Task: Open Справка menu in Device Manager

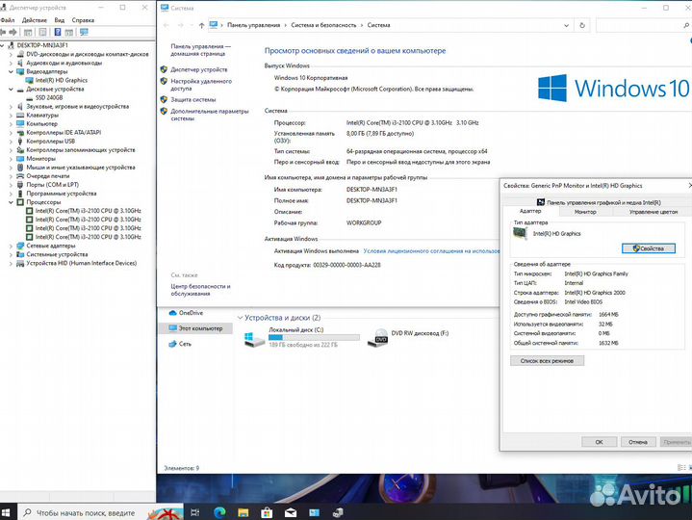Action: 83,20
